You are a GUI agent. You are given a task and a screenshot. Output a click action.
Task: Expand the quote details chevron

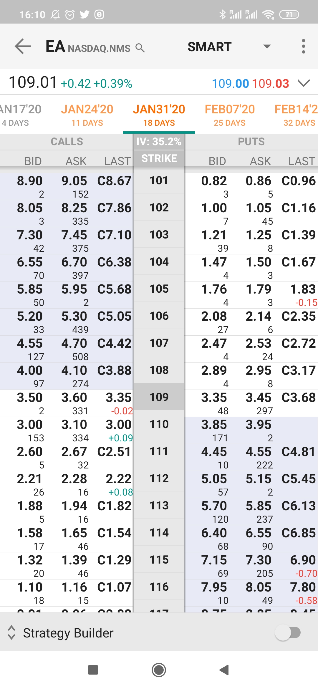[x=304, y=83]
